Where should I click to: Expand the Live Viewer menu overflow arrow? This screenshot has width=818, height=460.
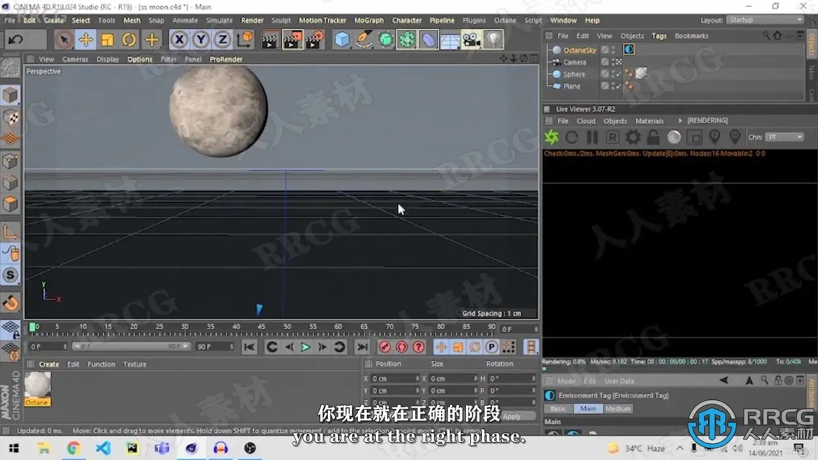pyautogui.click(x=680, y=121)
